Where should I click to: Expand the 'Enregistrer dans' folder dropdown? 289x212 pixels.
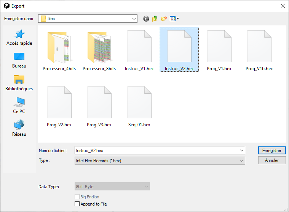134,19
